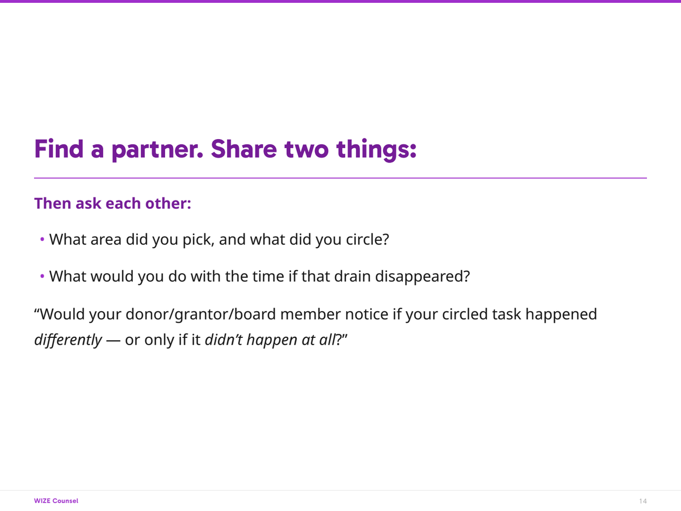Image resolution: width=681 pixels, height=511 pixels.
Task: Click the "Then ask each other:" subheading
Action: point(112,203)
